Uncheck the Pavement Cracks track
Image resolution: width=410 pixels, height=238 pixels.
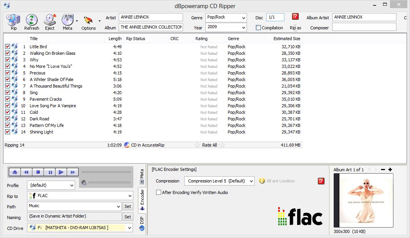click(x=7, y=99)
